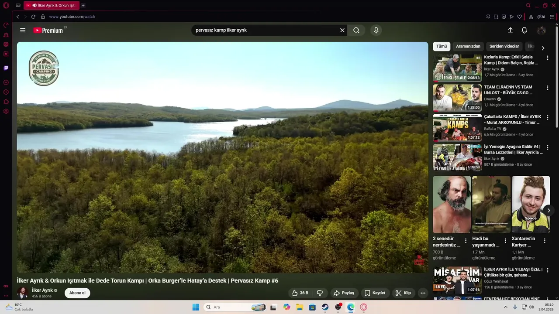The image size is (559, 314).
Task: Open the channel avatar below video
Action: pos(22,293)
